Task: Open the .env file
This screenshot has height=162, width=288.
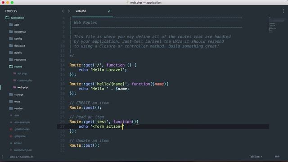Action: 17,115
